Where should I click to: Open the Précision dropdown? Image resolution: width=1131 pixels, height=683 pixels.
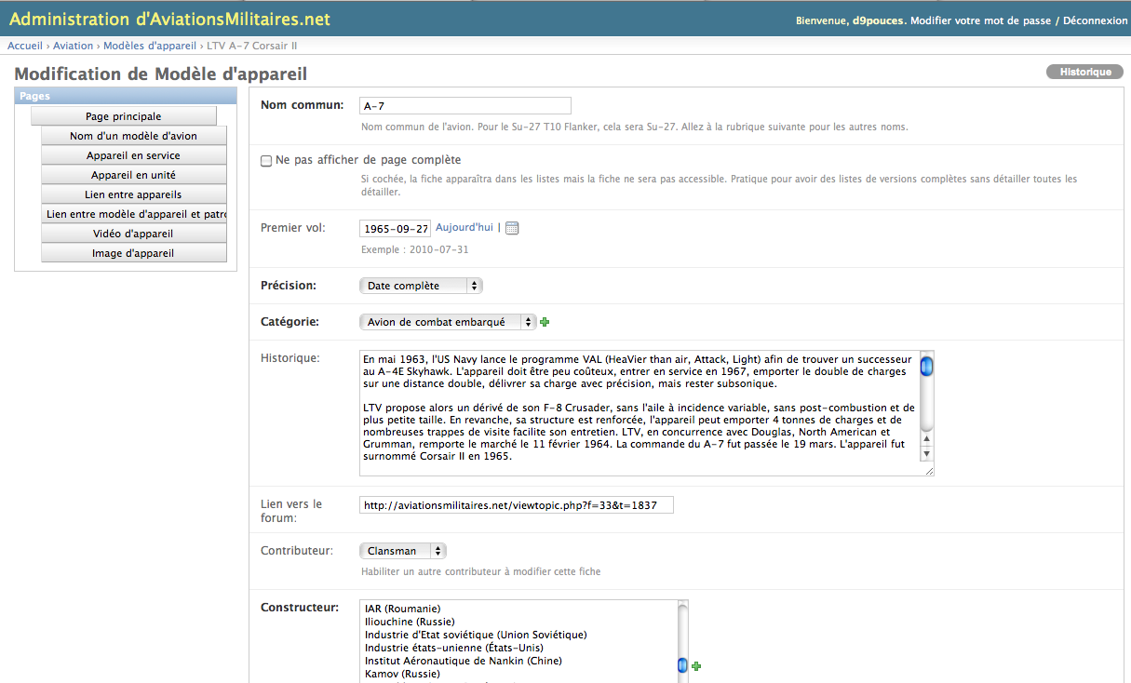[421, 286]
